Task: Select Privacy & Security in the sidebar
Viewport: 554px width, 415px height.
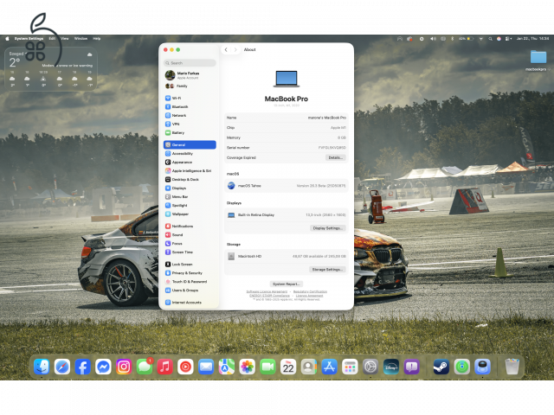Action: [190, 273]
